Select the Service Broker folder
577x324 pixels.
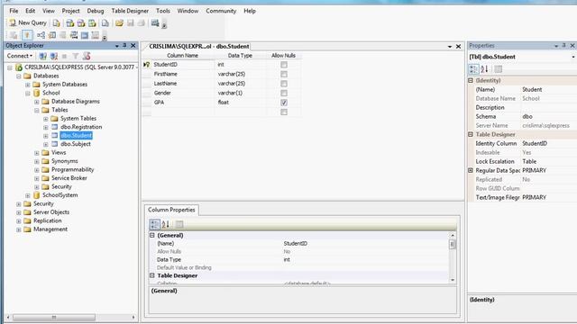[x=69, y=178]
